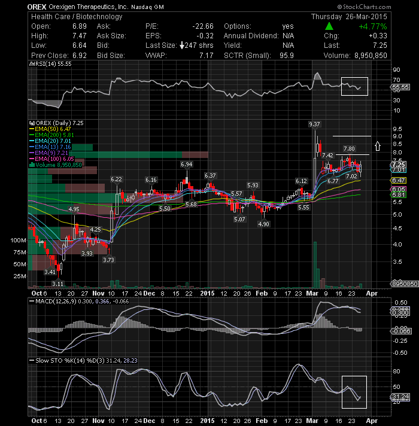Viewport: 419px width, 426px height.
Task: Click the MACD 0.300 axis tag
Action: tap(400, 313)
